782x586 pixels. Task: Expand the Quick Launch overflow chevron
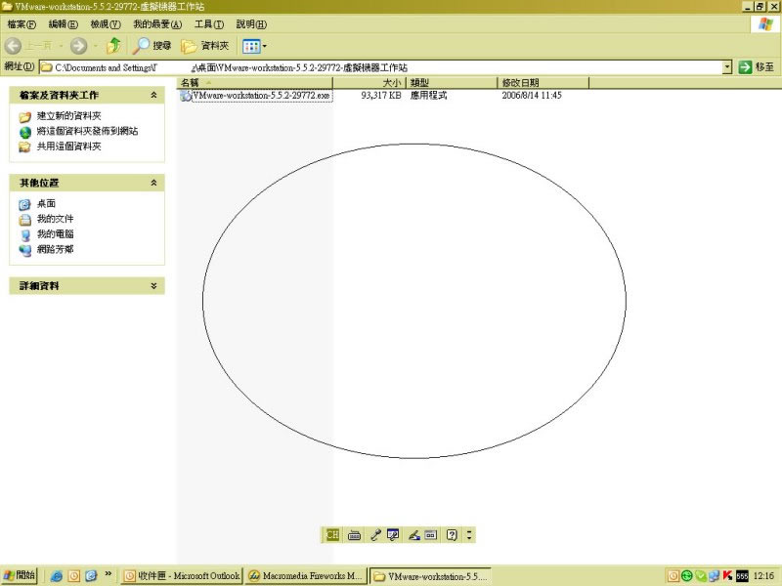click(108, 574)
